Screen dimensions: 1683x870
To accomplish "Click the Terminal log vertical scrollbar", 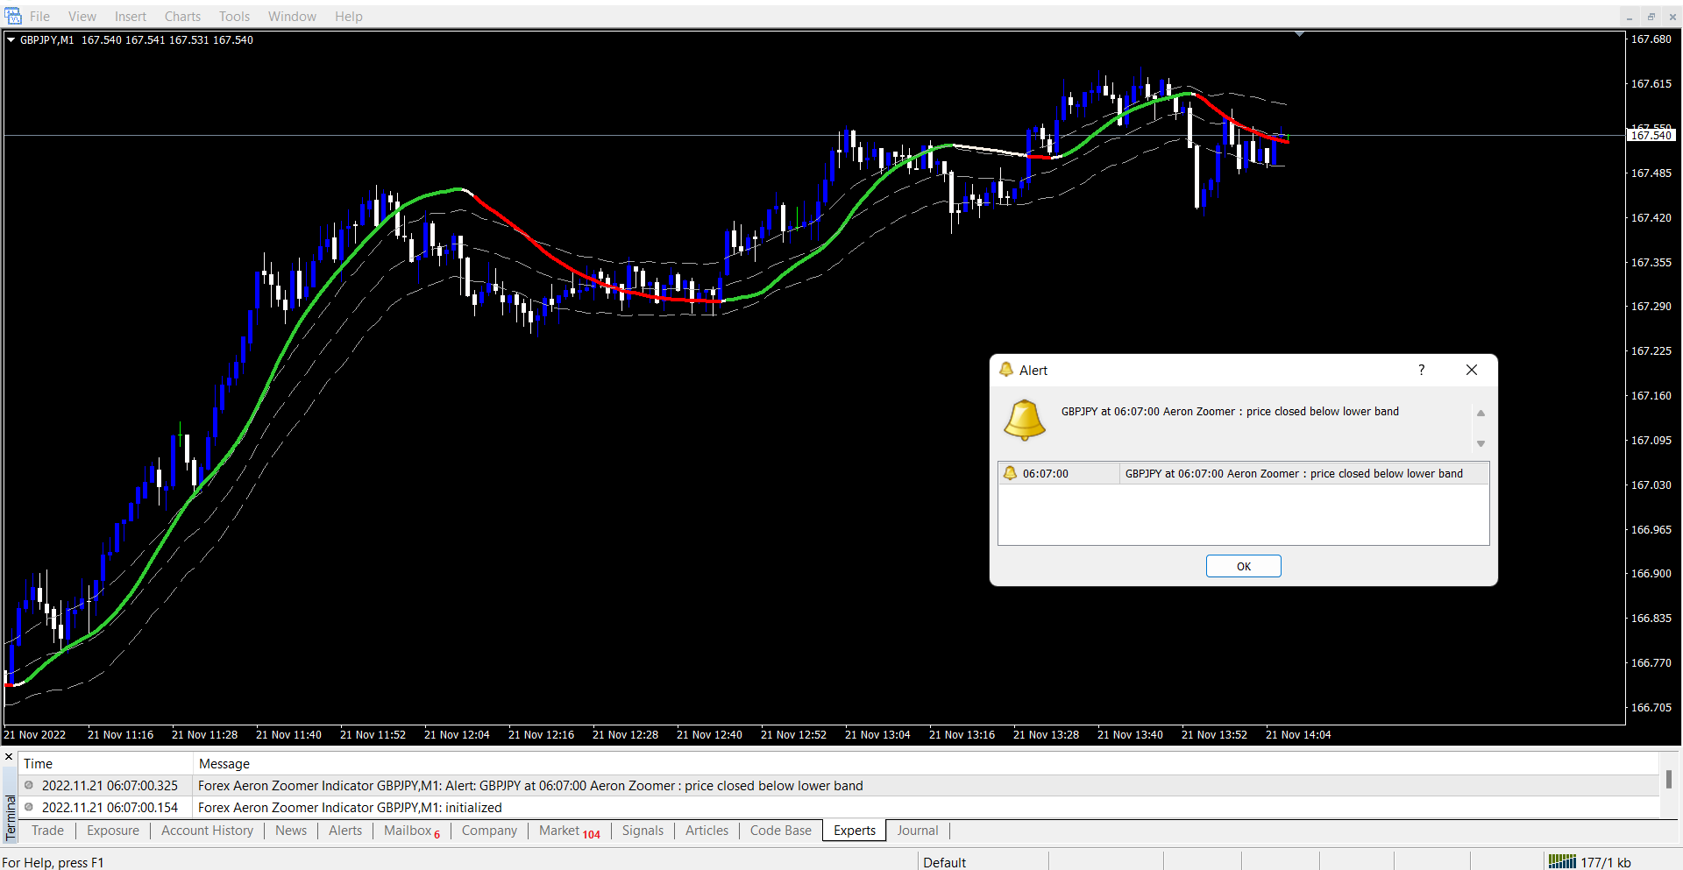I will [1668, 779].
